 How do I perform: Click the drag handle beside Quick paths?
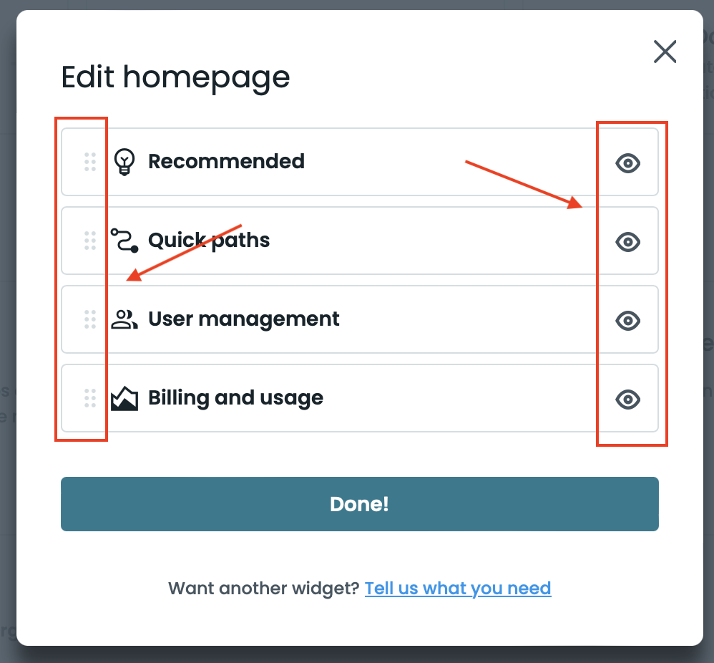point(89,241)
